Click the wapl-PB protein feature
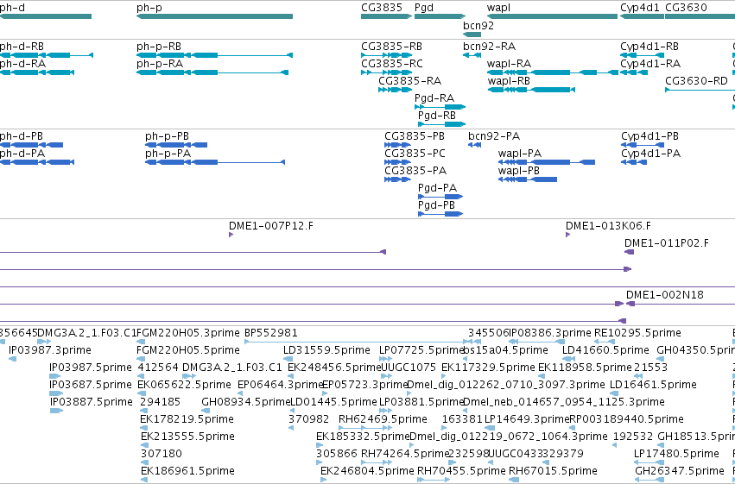 tap(528, 179)
